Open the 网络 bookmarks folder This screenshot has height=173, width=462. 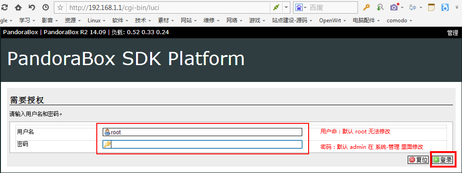[x=235, y=20]
